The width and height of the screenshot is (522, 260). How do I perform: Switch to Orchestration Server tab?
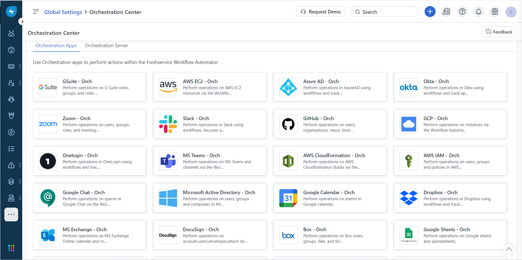[x=106, y=46]
